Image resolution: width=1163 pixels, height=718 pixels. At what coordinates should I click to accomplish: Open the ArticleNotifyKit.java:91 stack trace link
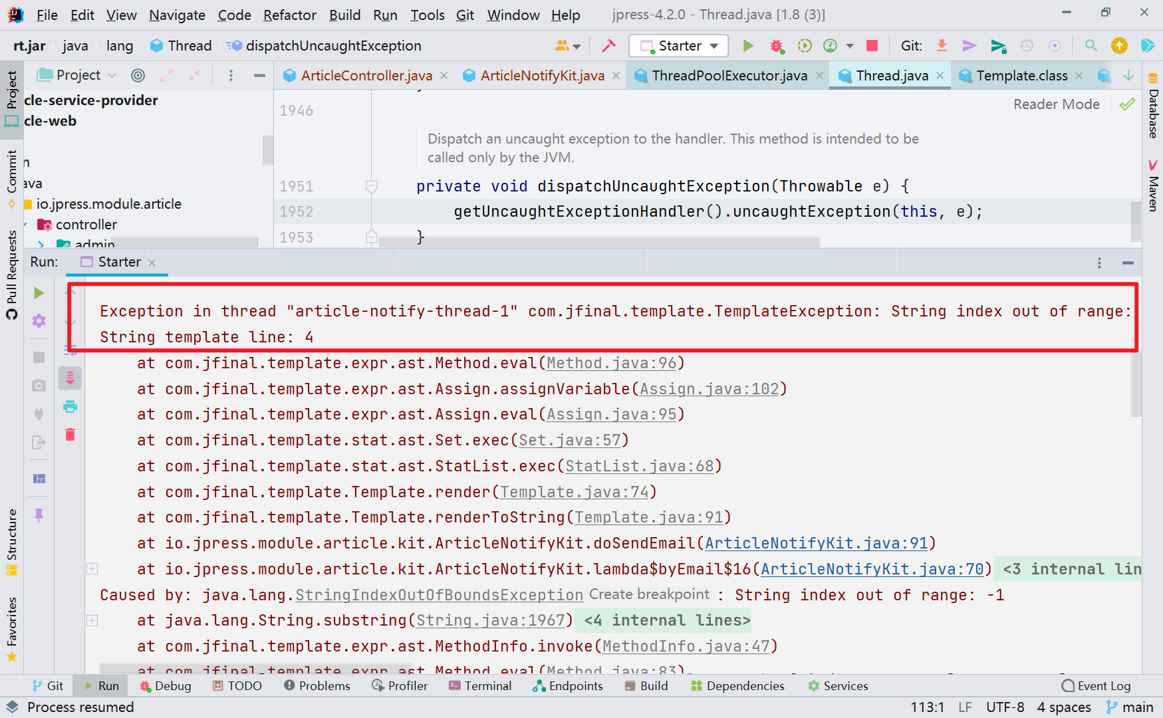(816, 543)
